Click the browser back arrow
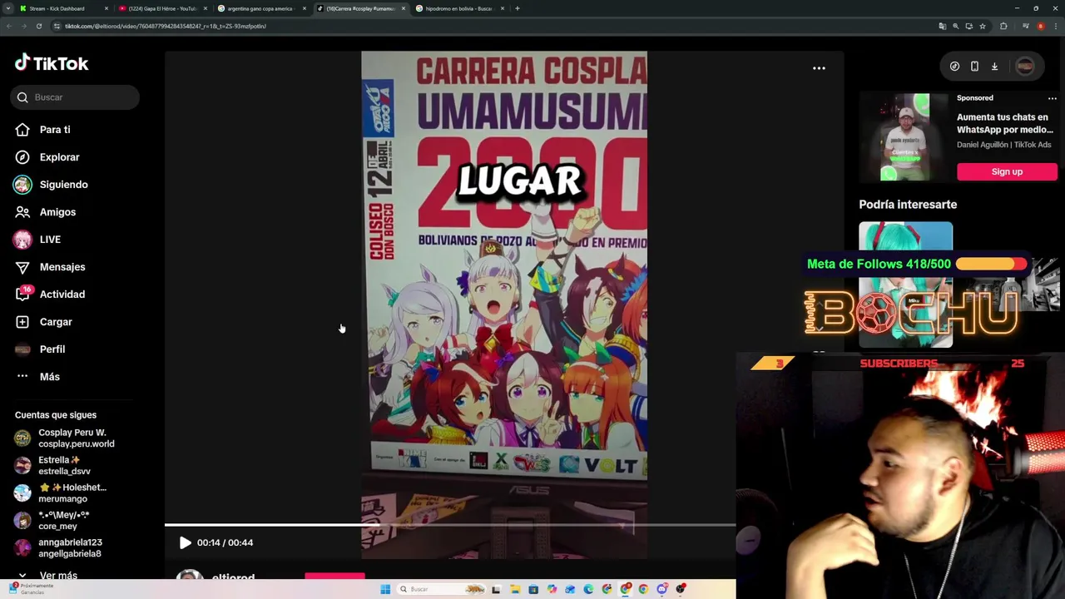The height and width of the screenshot is (599, 1065). coord(8,26)
